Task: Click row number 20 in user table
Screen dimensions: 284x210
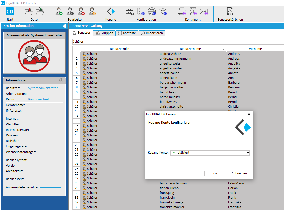Action: click(77, 145)
